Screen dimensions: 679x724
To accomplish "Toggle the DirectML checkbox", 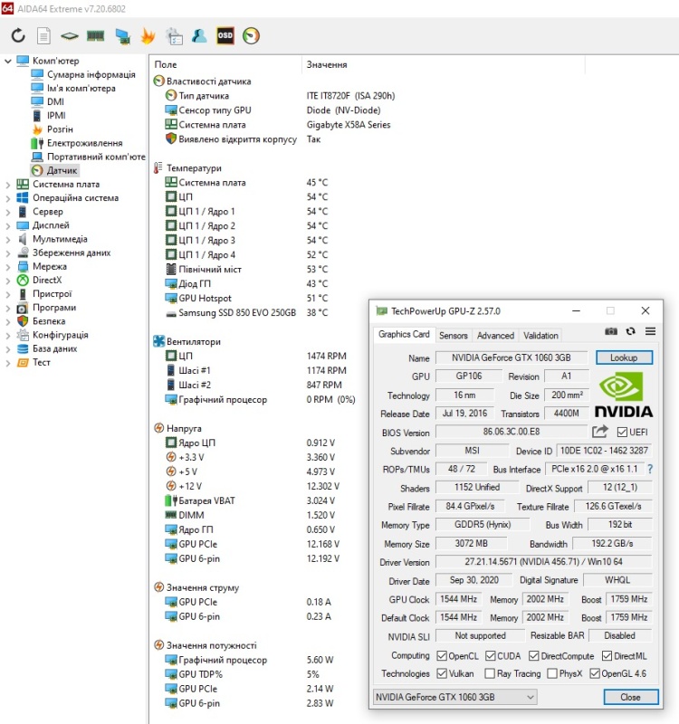I will (607, 656).
